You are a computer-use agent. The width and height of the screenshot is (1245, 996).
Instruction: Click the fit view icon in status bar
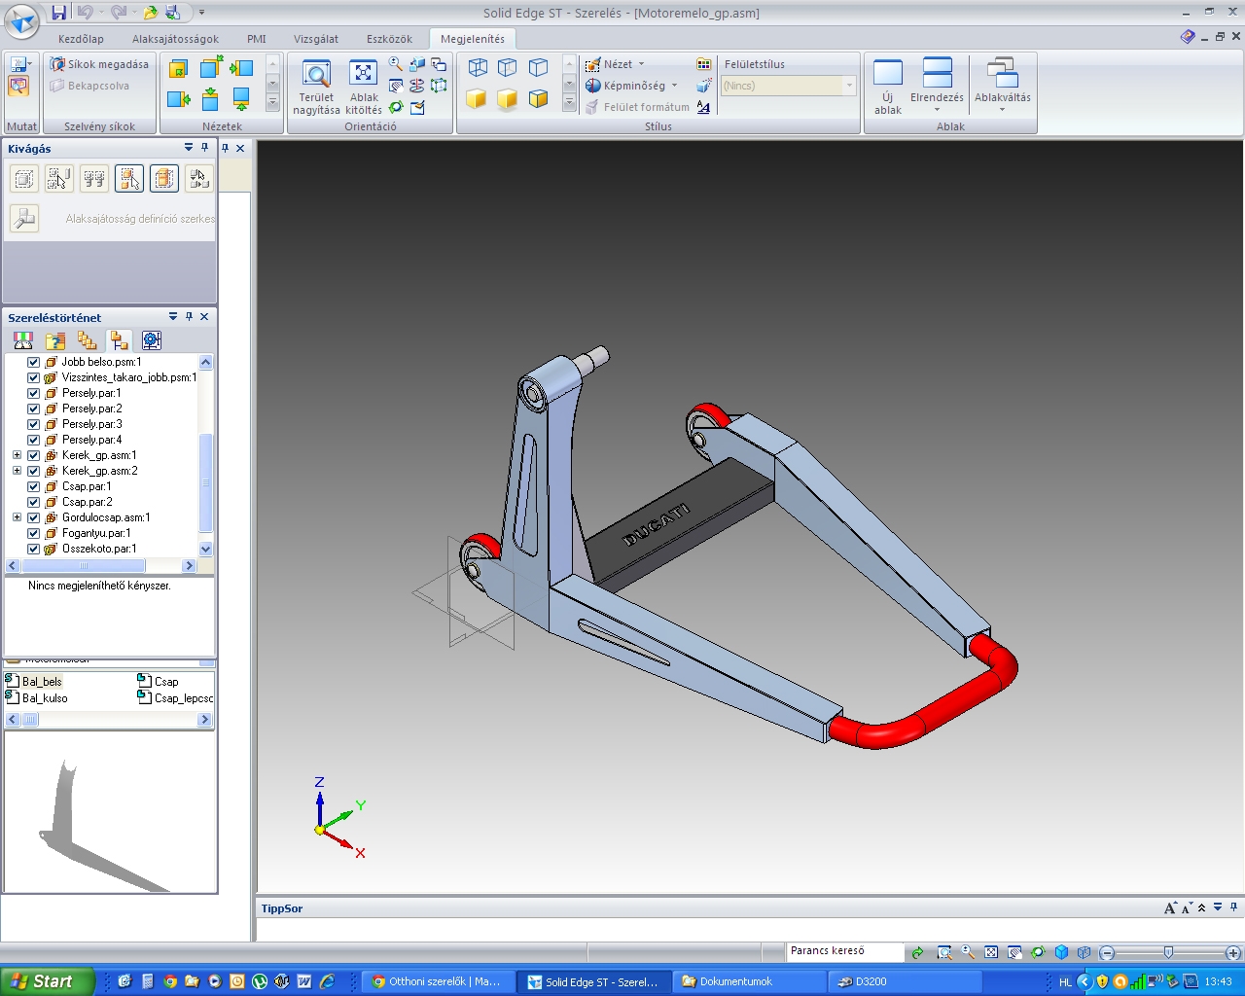991,952
